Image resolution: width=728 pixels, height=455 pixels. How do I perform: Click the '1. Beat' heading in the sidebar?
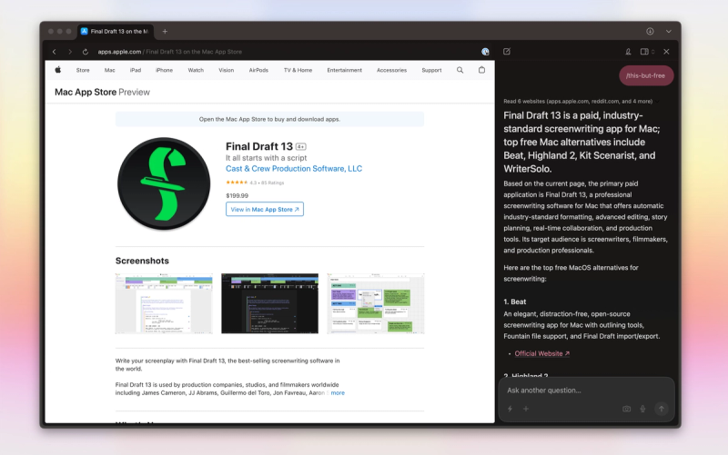(514, 302)
